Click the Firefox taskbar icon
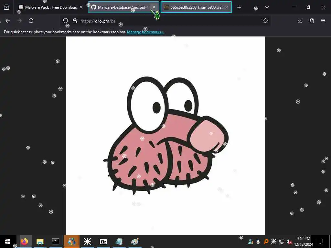 (x=24, y=242)
